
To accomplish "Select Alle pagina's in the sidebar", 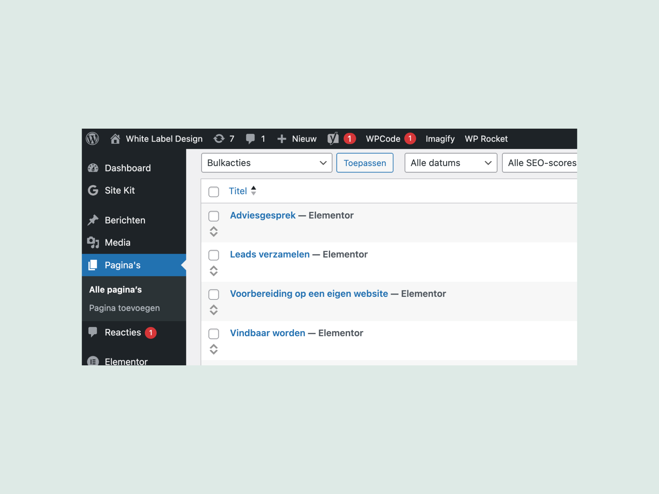I will point(115,289).
